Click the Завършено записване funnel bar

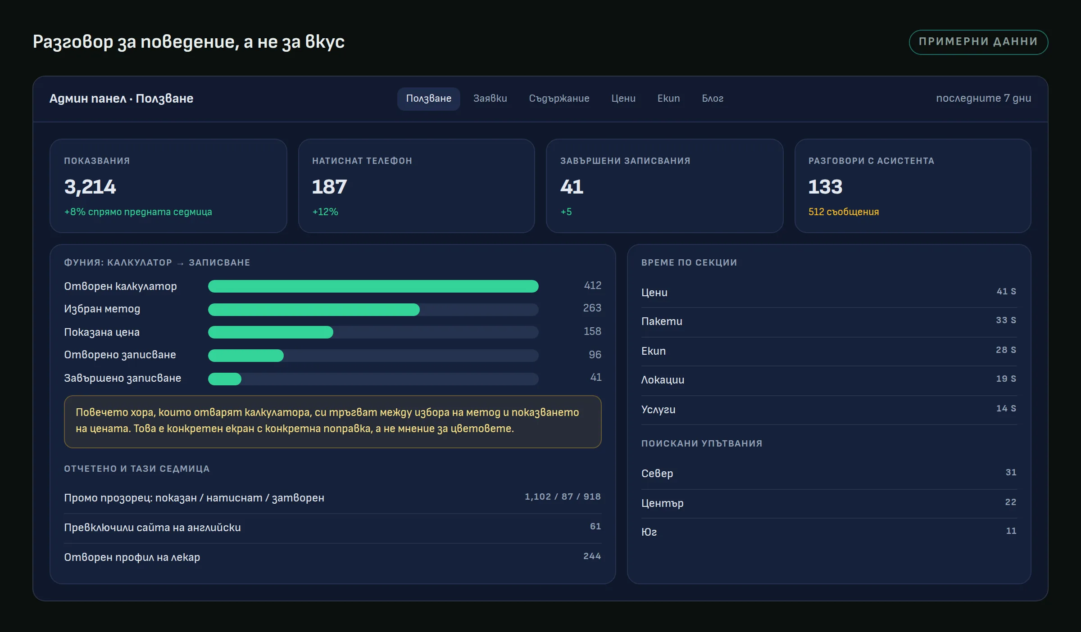(373, 379)
